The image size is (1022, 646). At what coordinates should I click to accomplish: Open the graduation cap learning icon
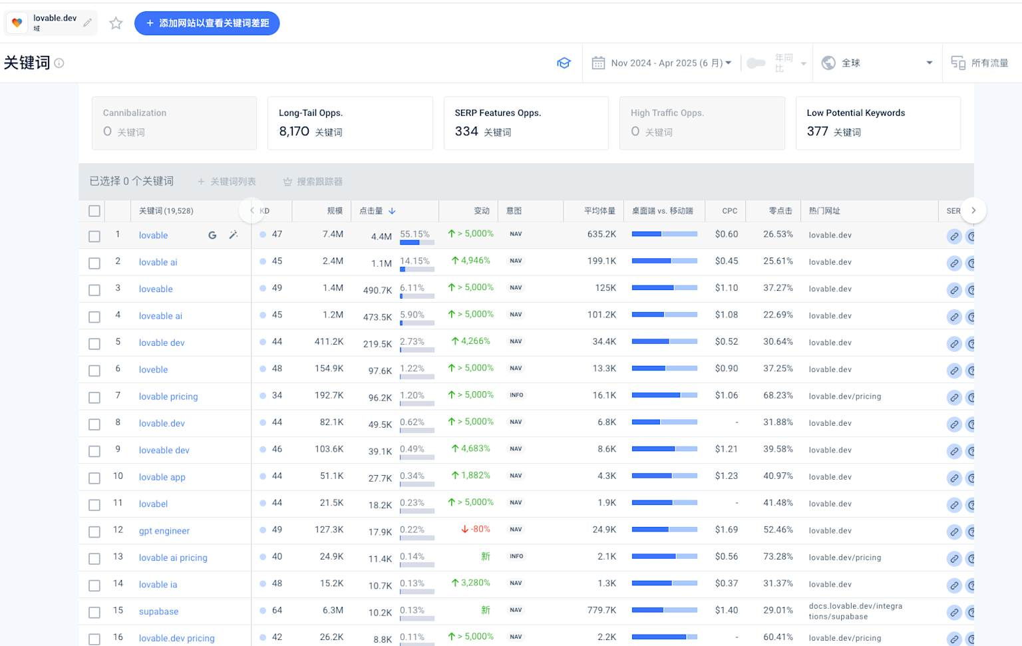(564, 63)
